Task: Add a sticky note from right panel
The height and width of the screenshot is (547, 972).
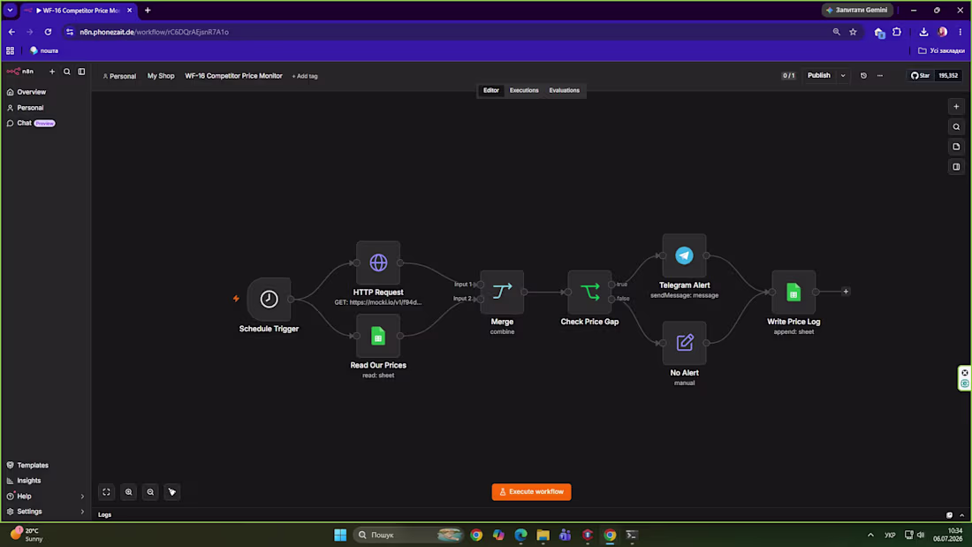Action: pos(956,147)
